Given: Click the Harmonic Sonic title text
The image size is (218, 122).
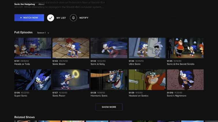Looking at the screenshot, I should (99, 96).
